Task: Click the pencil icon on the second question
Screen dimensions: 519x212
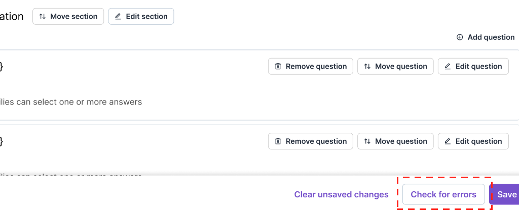Action: pos(448,142)
